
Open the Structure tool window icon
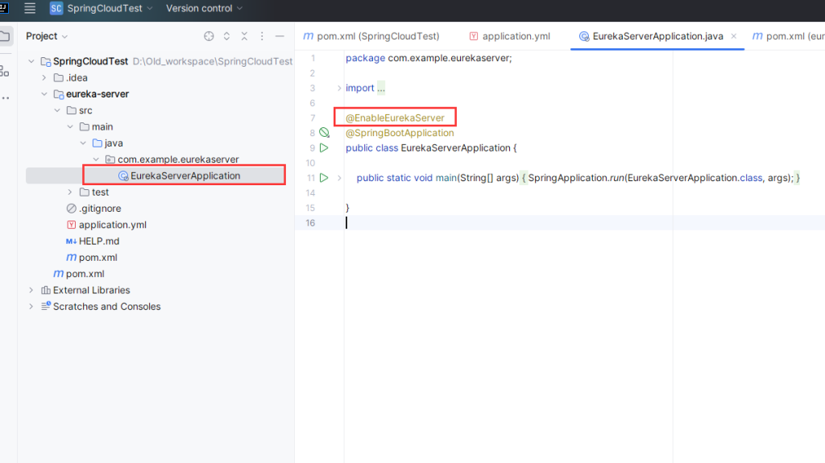click(x=5, y=71)
